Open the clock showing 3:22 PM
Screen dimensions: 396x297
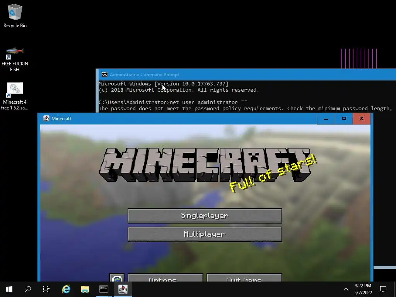(363, 289)
